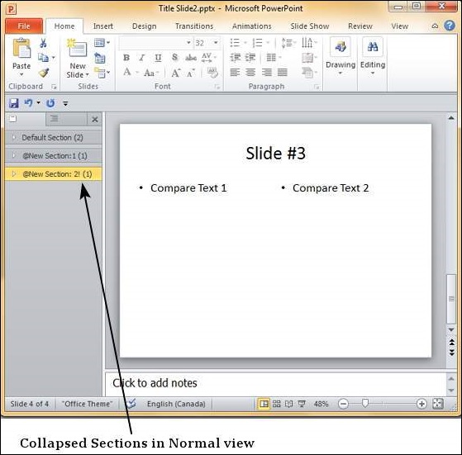This screenshot has height=455, width=462.
Task: Open the Align Text options
Action: coord(309,58)
